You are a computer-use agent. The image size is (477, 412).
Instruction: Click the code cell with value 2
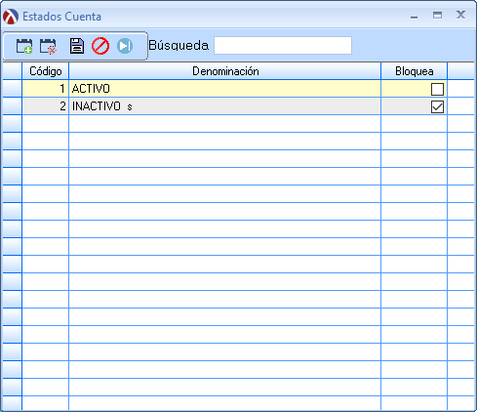click(46, 106)
